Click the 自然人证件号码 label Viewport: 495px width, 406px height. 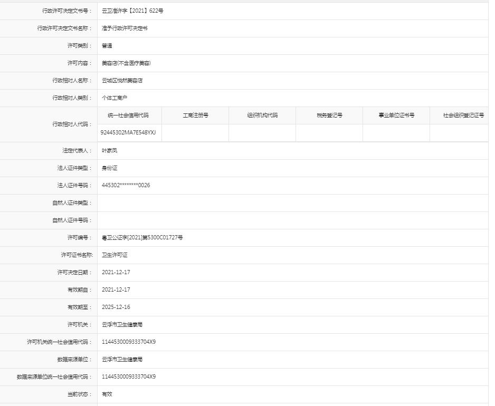pos(72,220)
